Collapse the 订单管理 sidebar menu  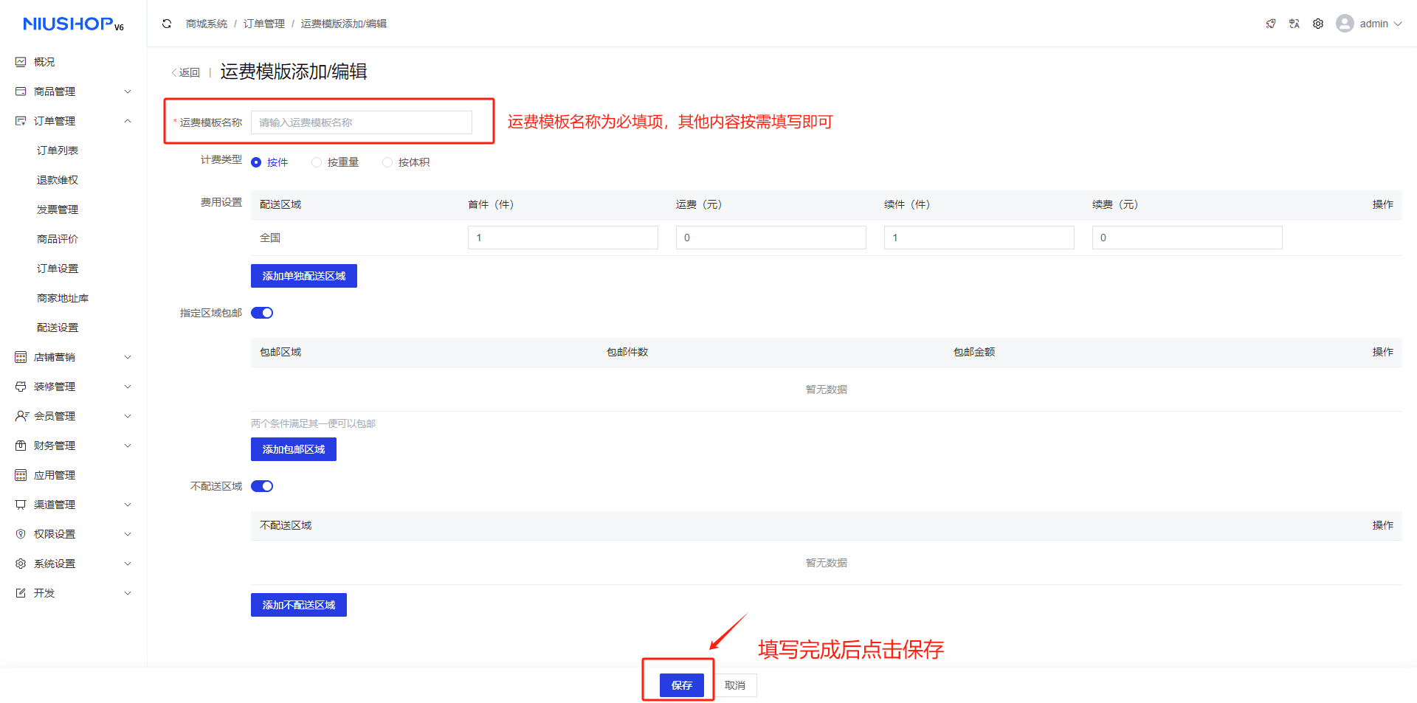point(128,121)
